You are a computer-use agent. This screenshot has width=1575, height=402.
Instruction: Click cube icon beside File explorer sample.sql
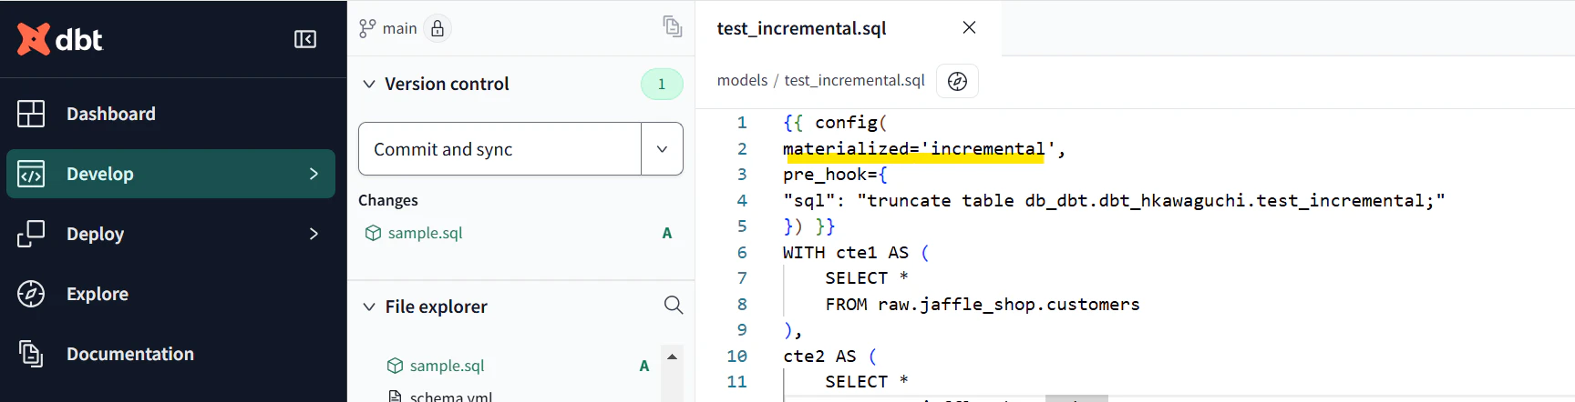click(x=395, y=366)
